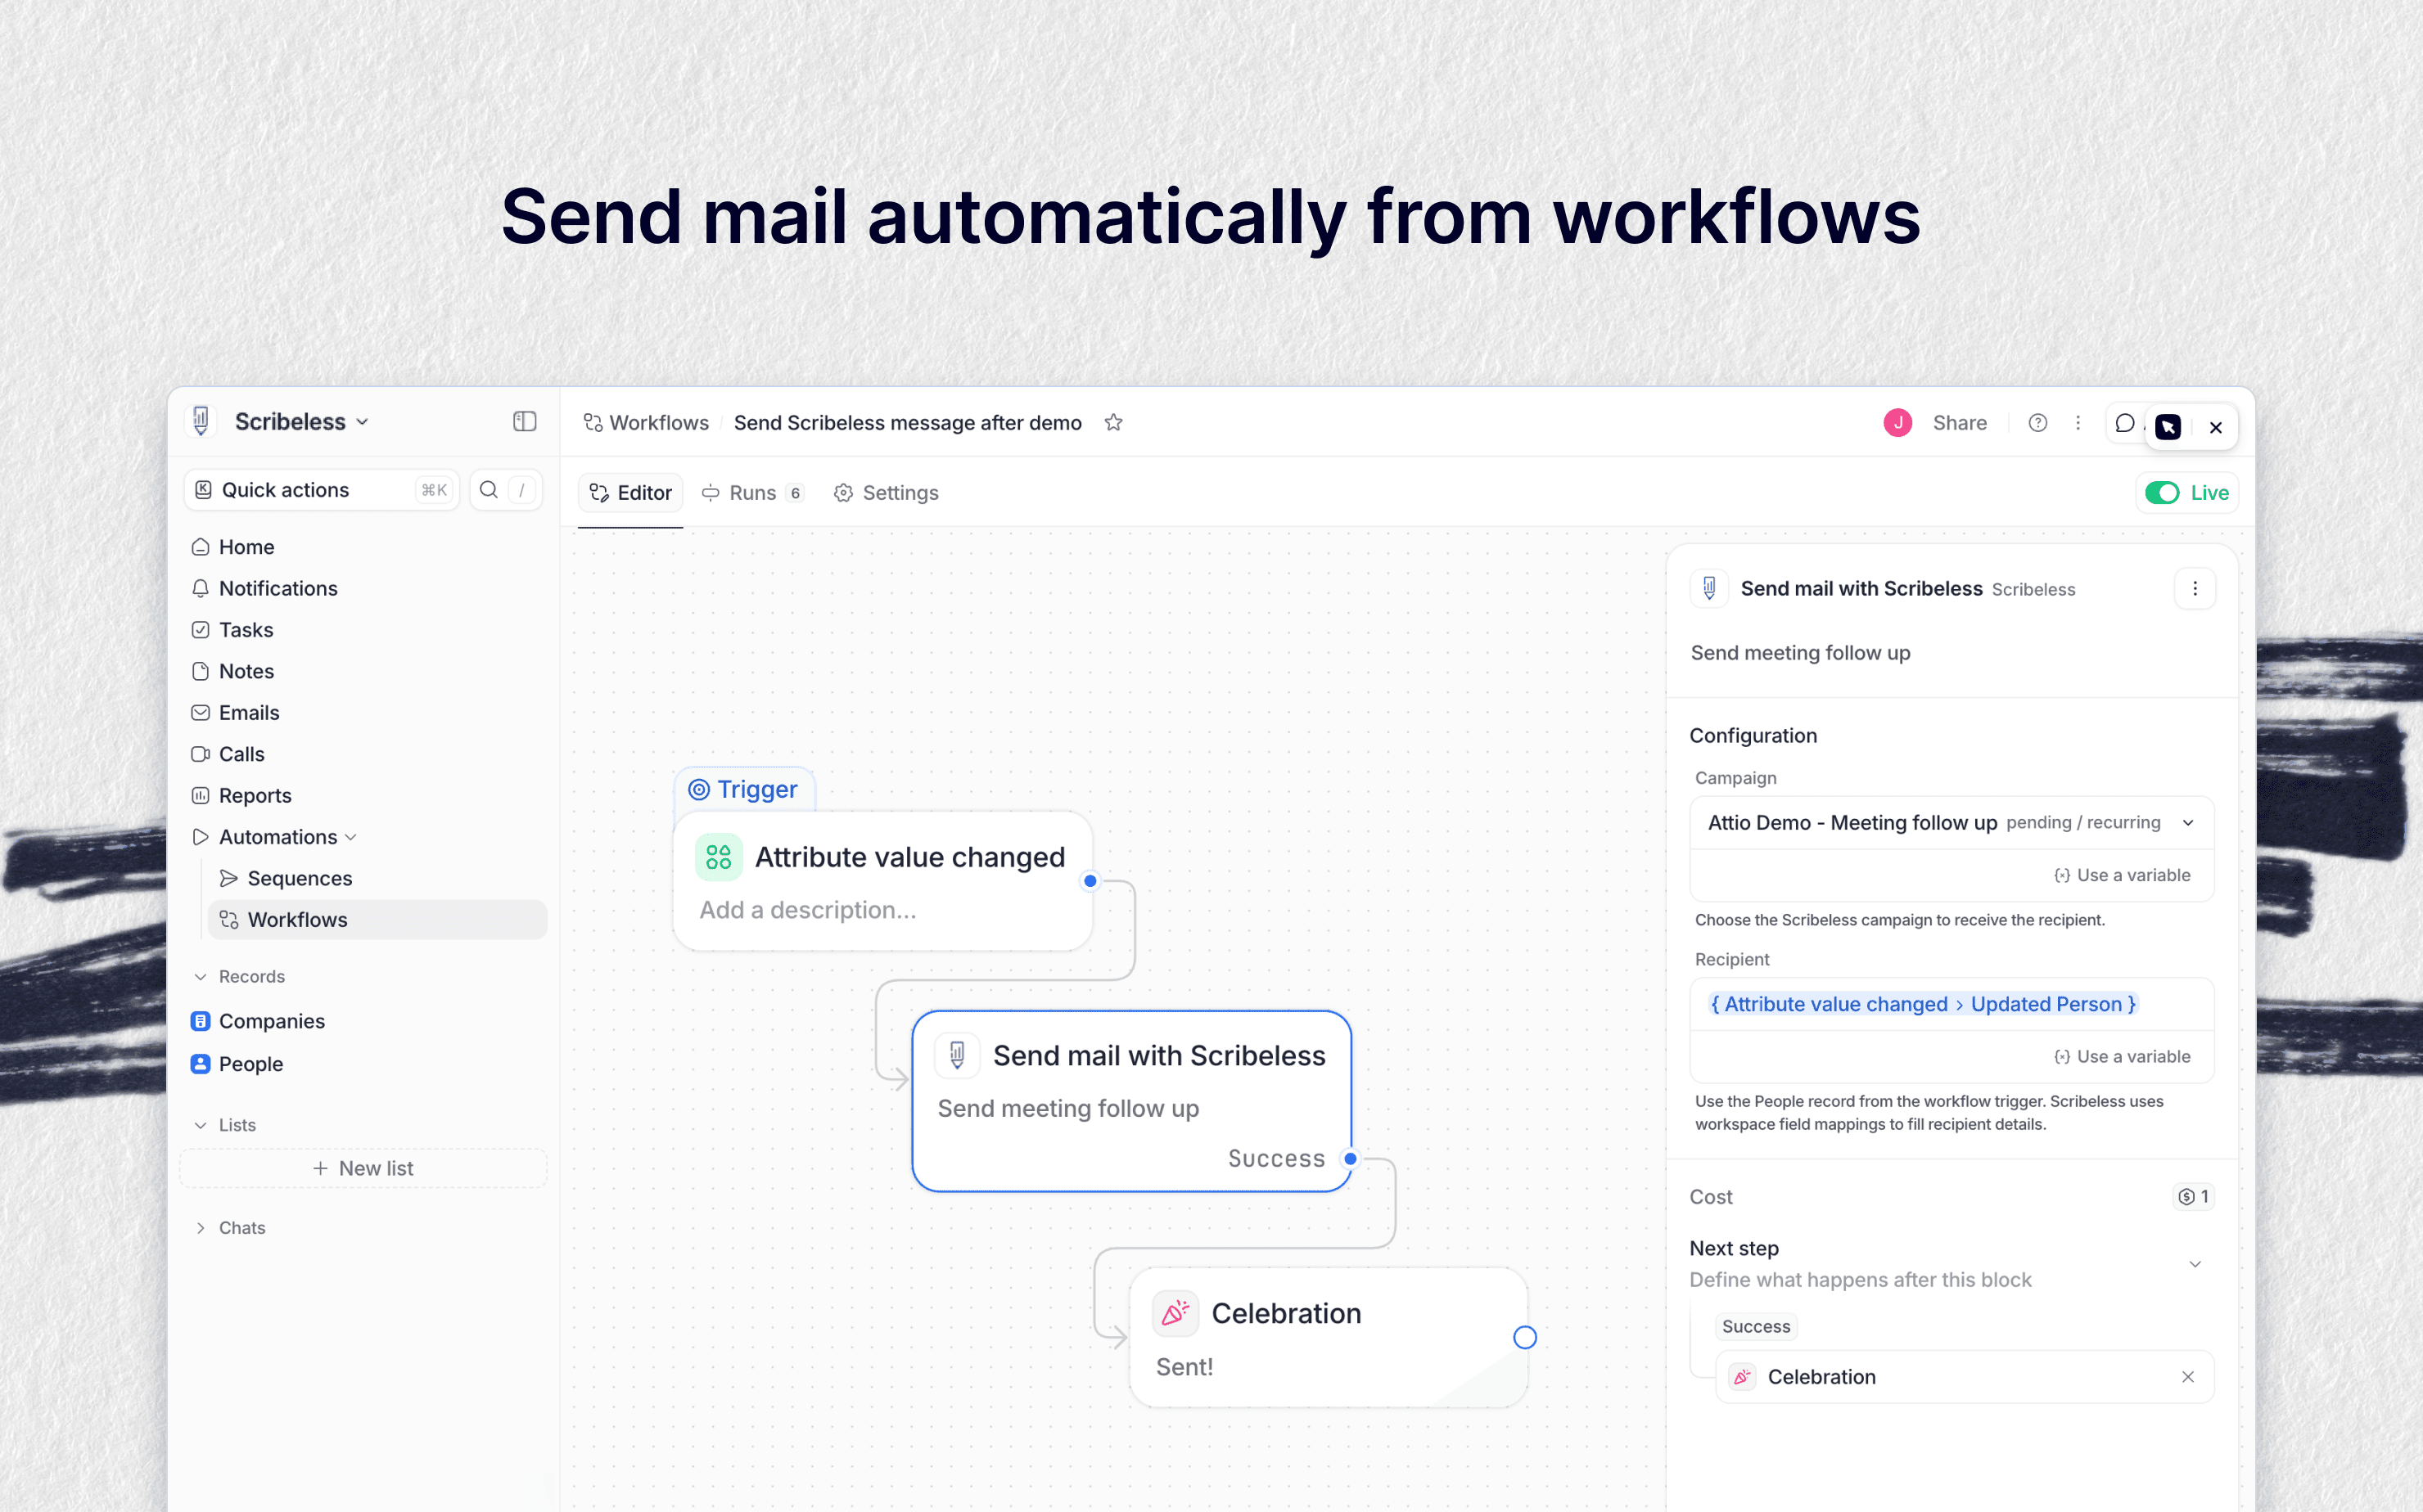2423x1512 pixels.
Task: Go to Workflows breadcrumb
Action: 646,423
